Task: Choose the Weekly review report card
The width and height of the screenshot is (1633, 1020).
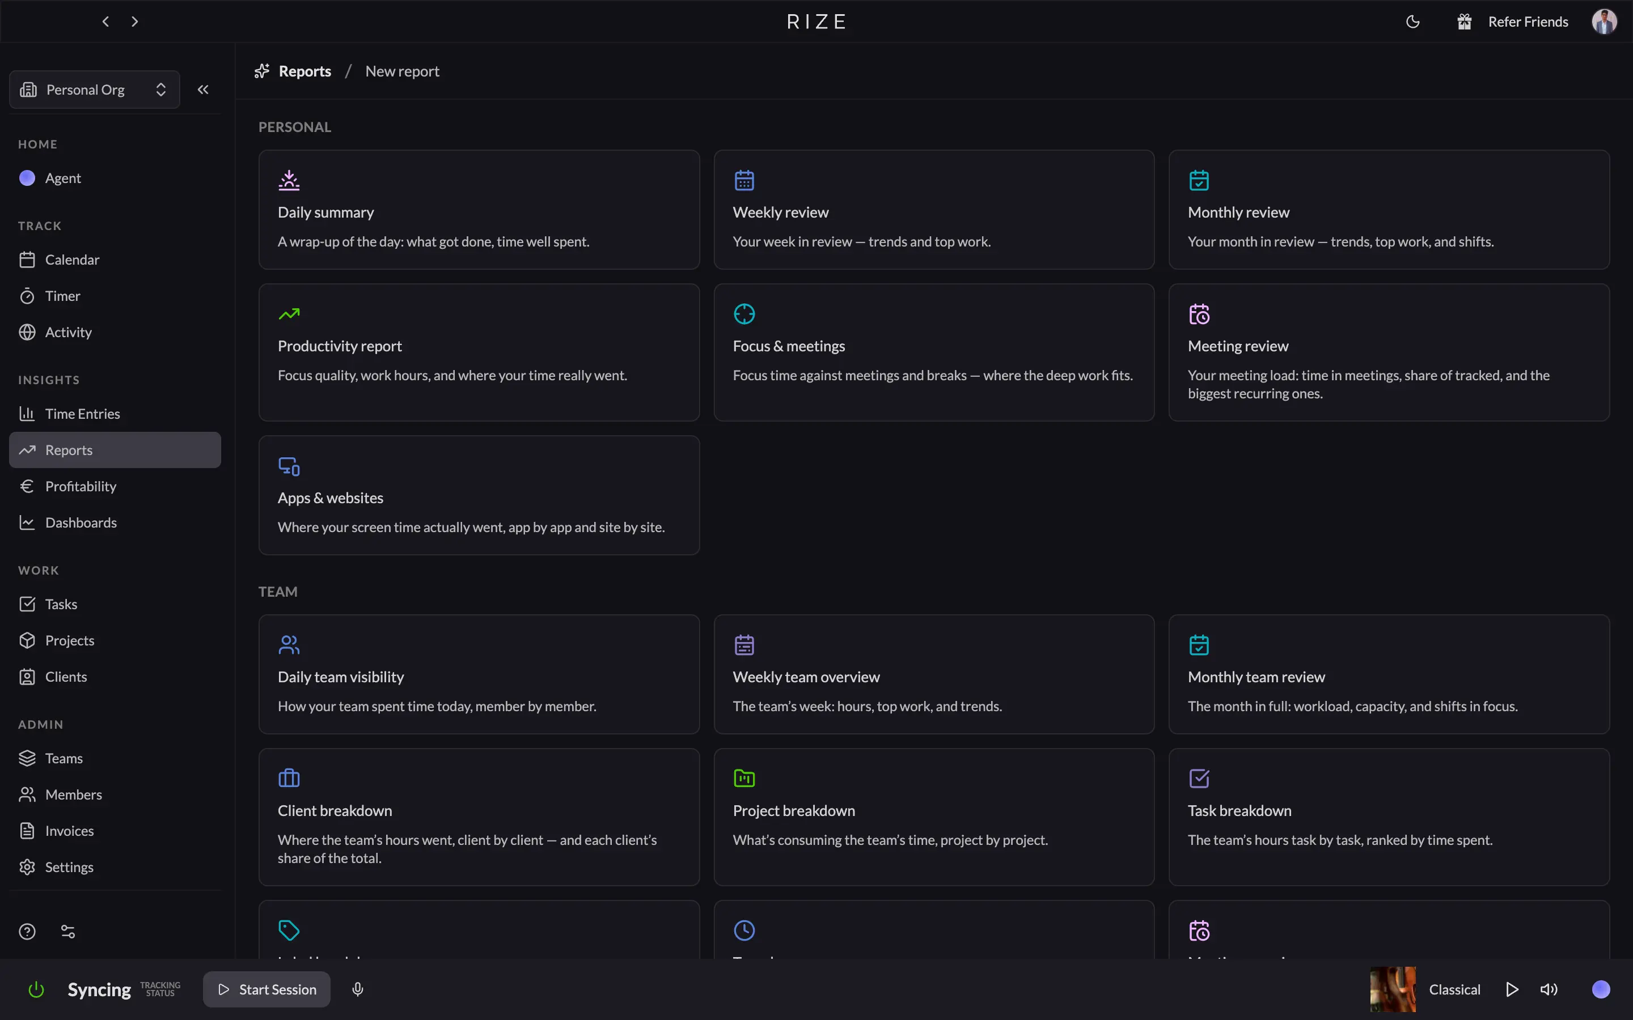Action: point(934,210)
